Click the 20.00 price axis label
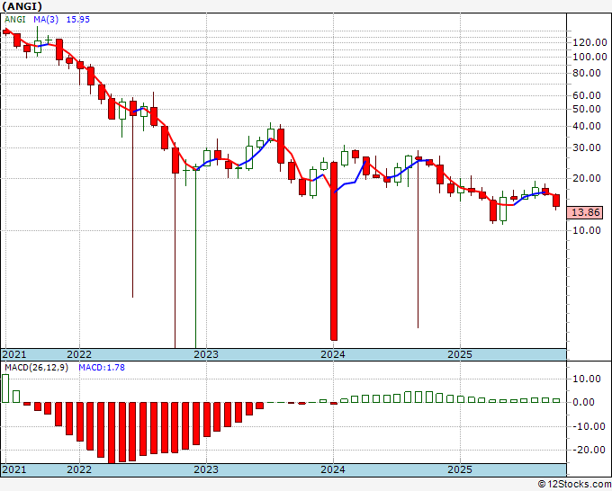612x491 pixels. click(x=586, y=179)
